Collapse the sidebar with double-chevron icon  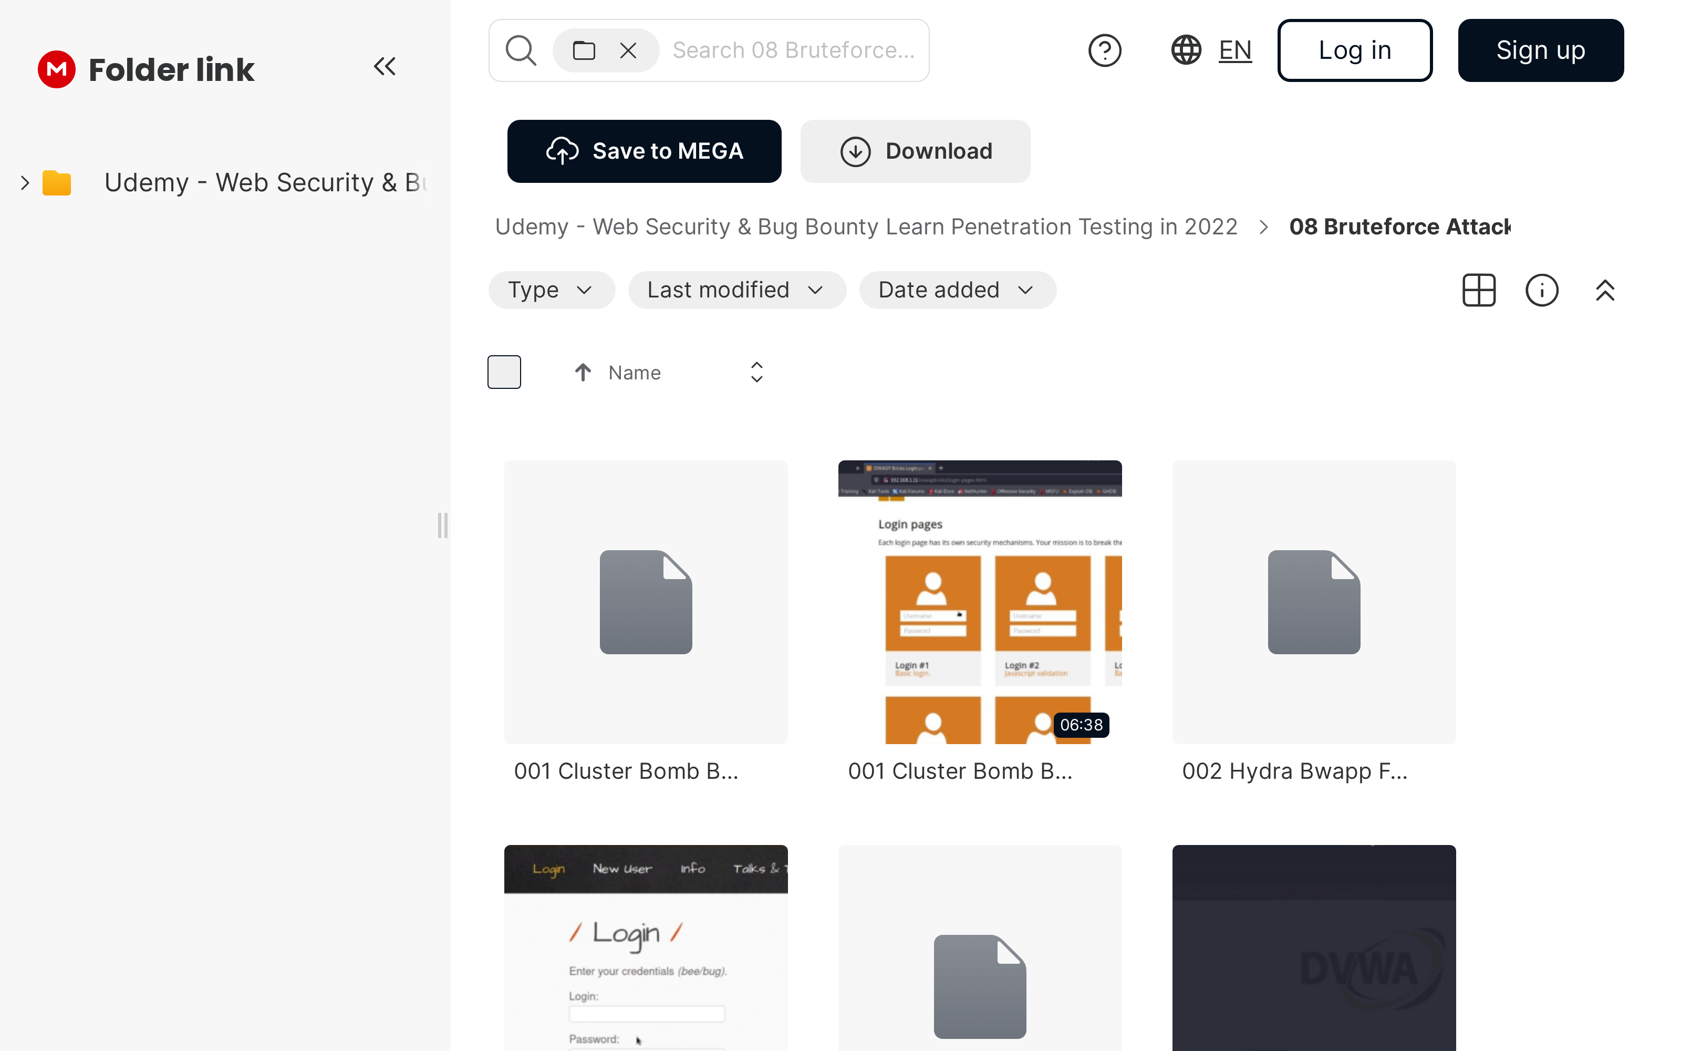point(385,67)
